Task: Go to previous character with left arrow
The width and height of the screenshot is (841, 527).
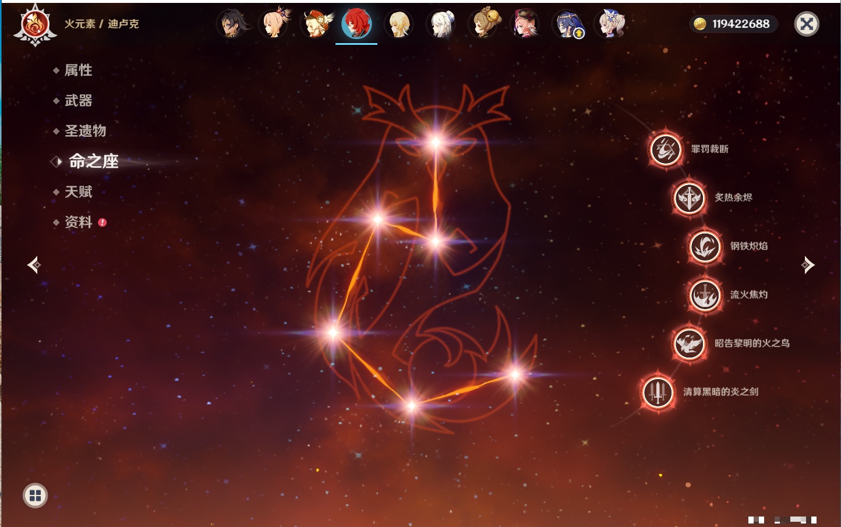Action: pos(34,265)
